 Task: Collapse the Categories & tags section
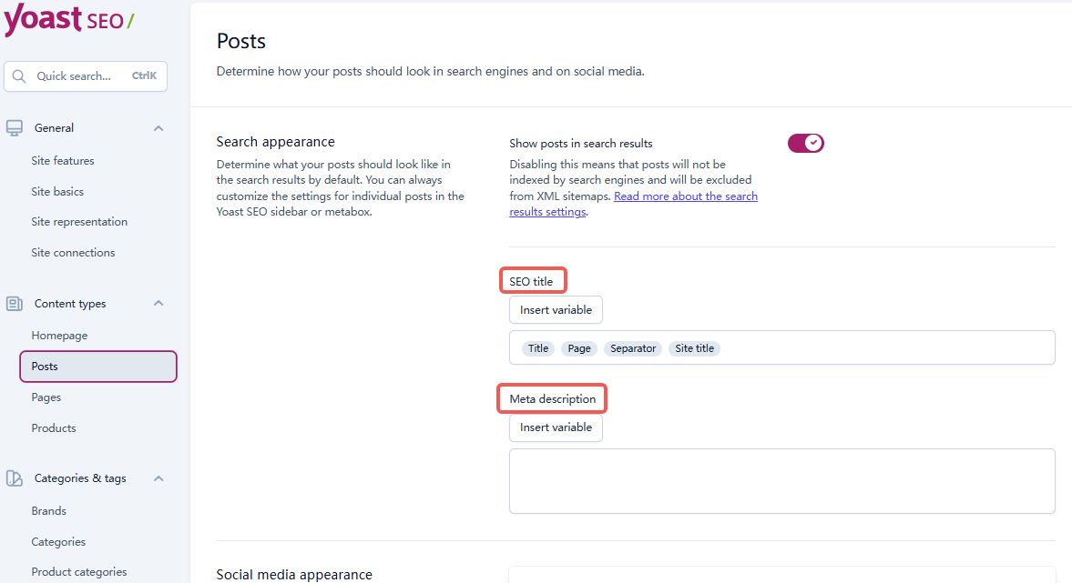158,477
